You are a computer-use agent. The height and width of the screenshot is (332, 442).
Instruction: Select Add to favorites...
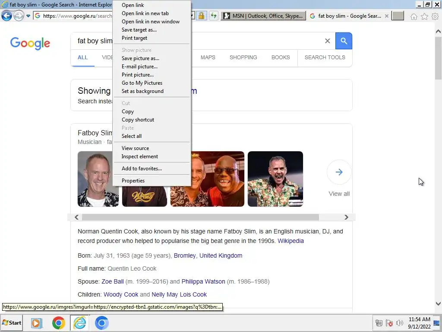pyautogui.click(x=152, y=168)
